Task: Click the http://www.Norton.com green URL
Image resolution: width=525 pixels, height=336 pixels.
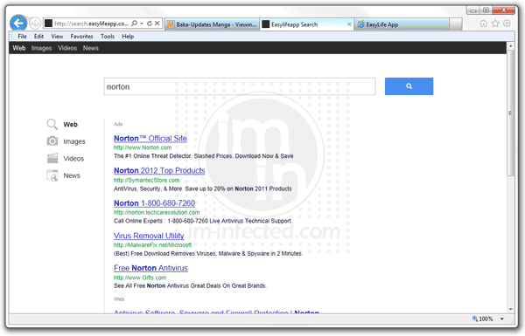Action: [143, 147]
